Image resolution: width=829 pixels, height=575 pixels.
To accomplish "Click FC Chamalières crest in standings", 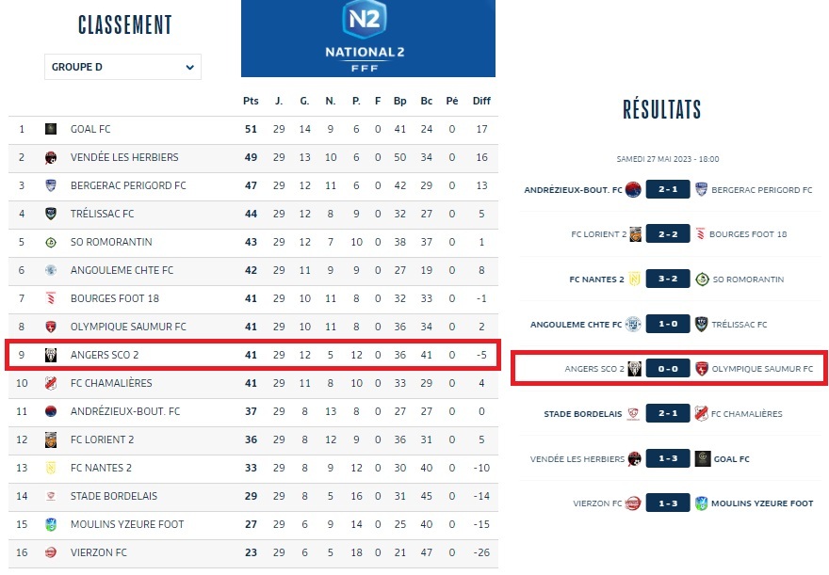I will tap(51, 383).
